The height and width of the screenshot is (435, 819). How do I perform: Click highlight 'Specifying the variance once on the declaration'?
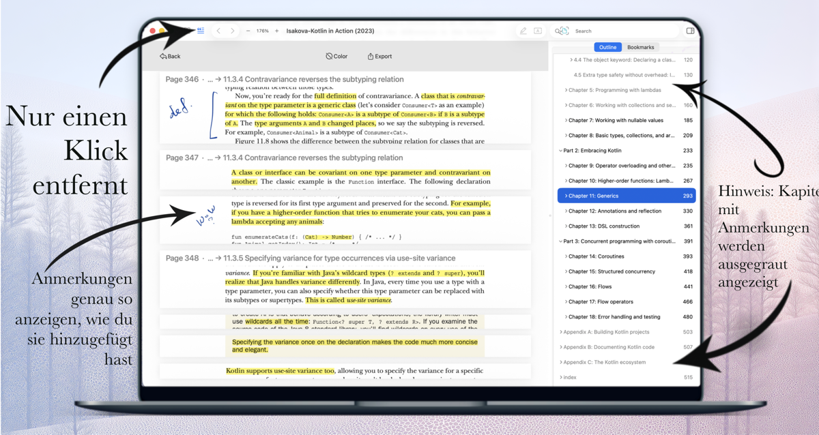tap(355, 346)
